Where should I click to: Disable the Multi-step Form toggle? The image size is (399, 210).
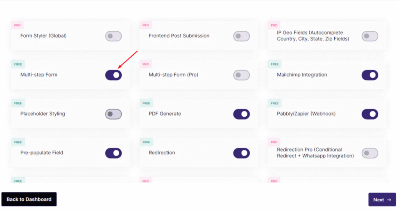[x=113, y=75]
